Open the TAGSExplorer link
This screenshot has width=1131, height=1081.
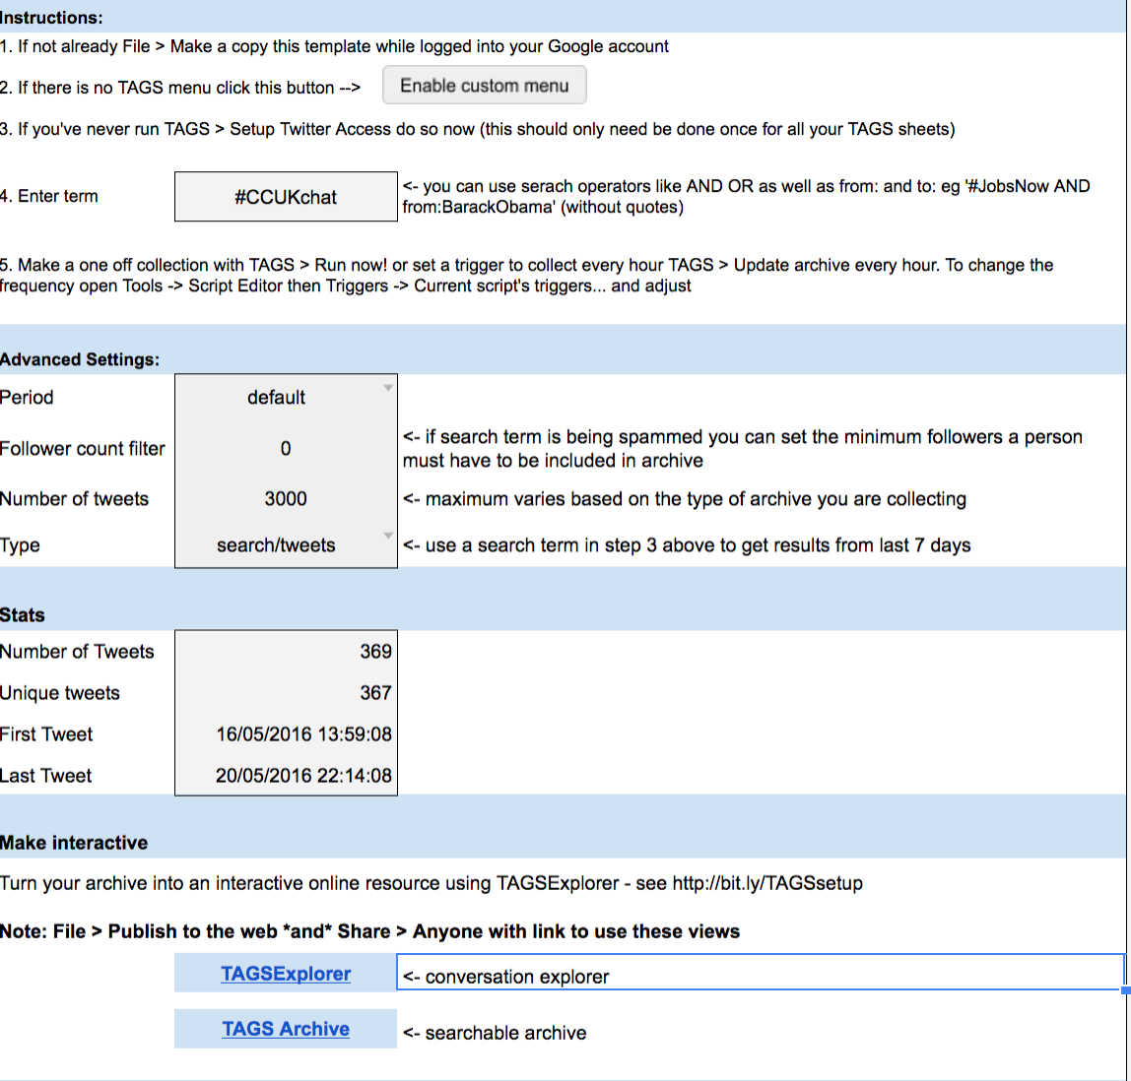point(286,974)
